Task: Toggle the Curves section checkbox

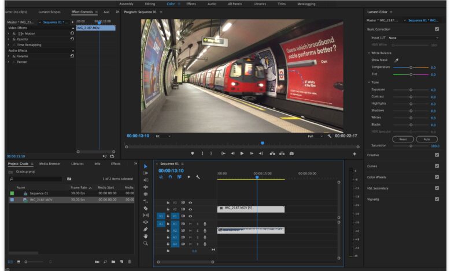Action: tap(437, 166)
